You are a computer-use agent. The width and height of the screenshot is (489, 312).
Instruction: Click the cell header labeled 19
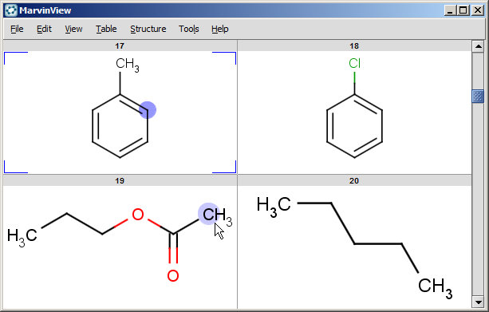click(120, 180)
